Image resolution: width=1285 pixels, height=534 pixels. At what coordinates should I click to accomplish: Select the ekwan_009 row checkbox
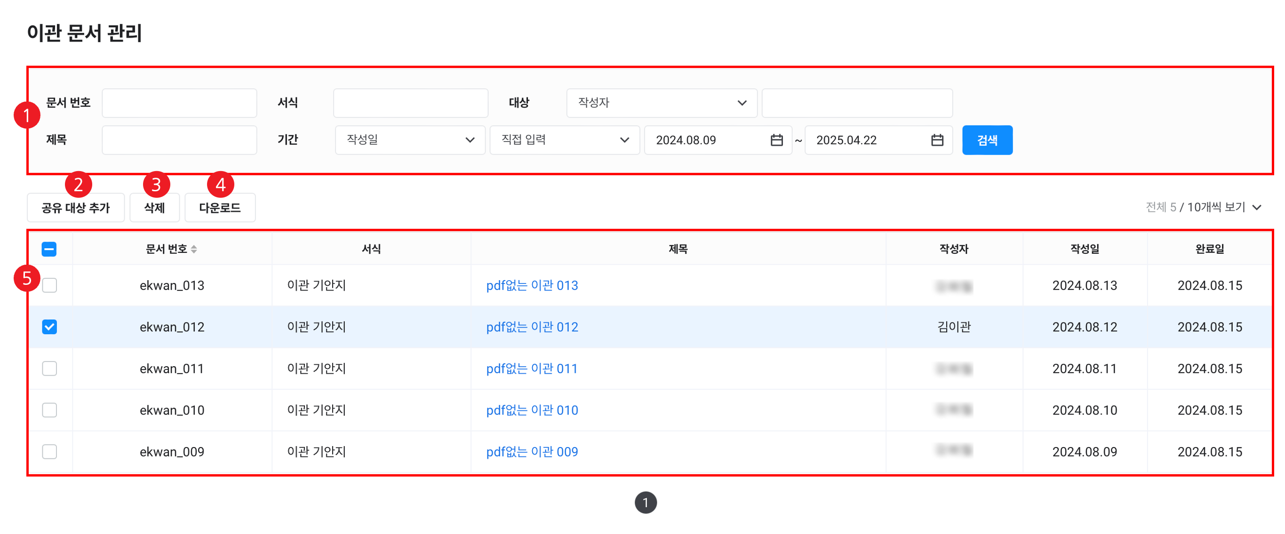tap(49, 452)
